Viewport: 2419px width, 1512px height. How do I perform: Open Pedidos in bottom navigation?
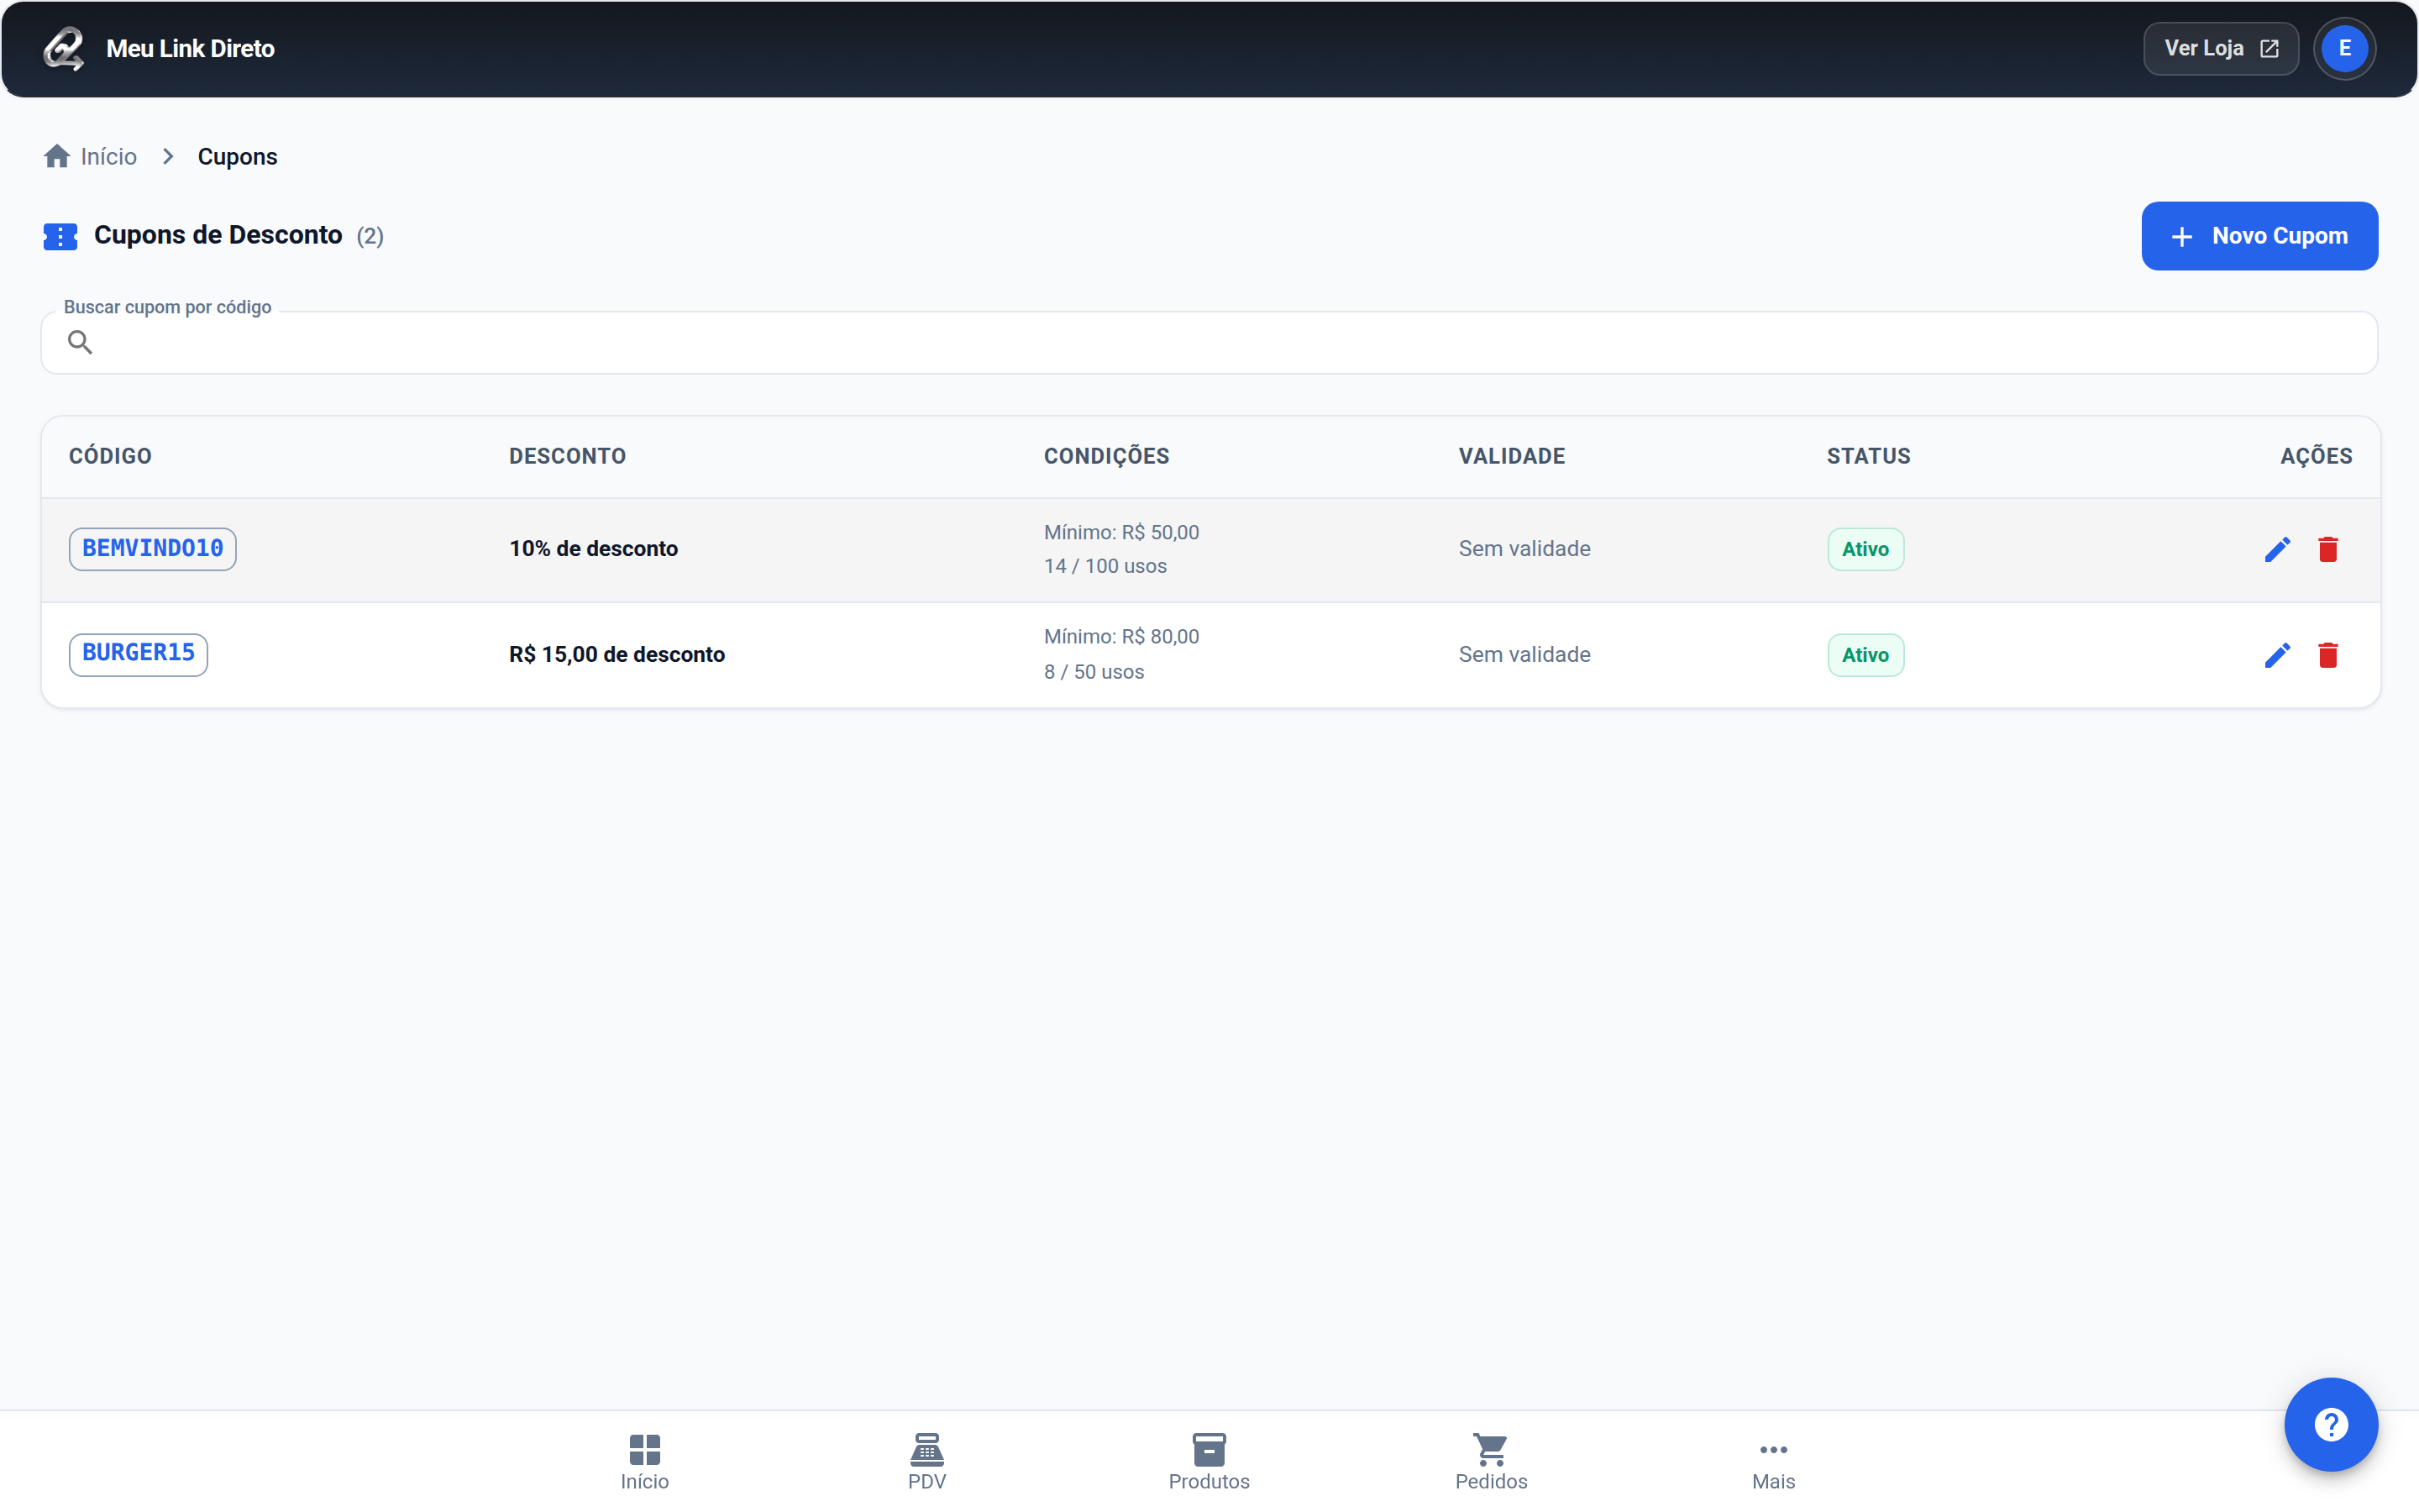point(1490,1461)
